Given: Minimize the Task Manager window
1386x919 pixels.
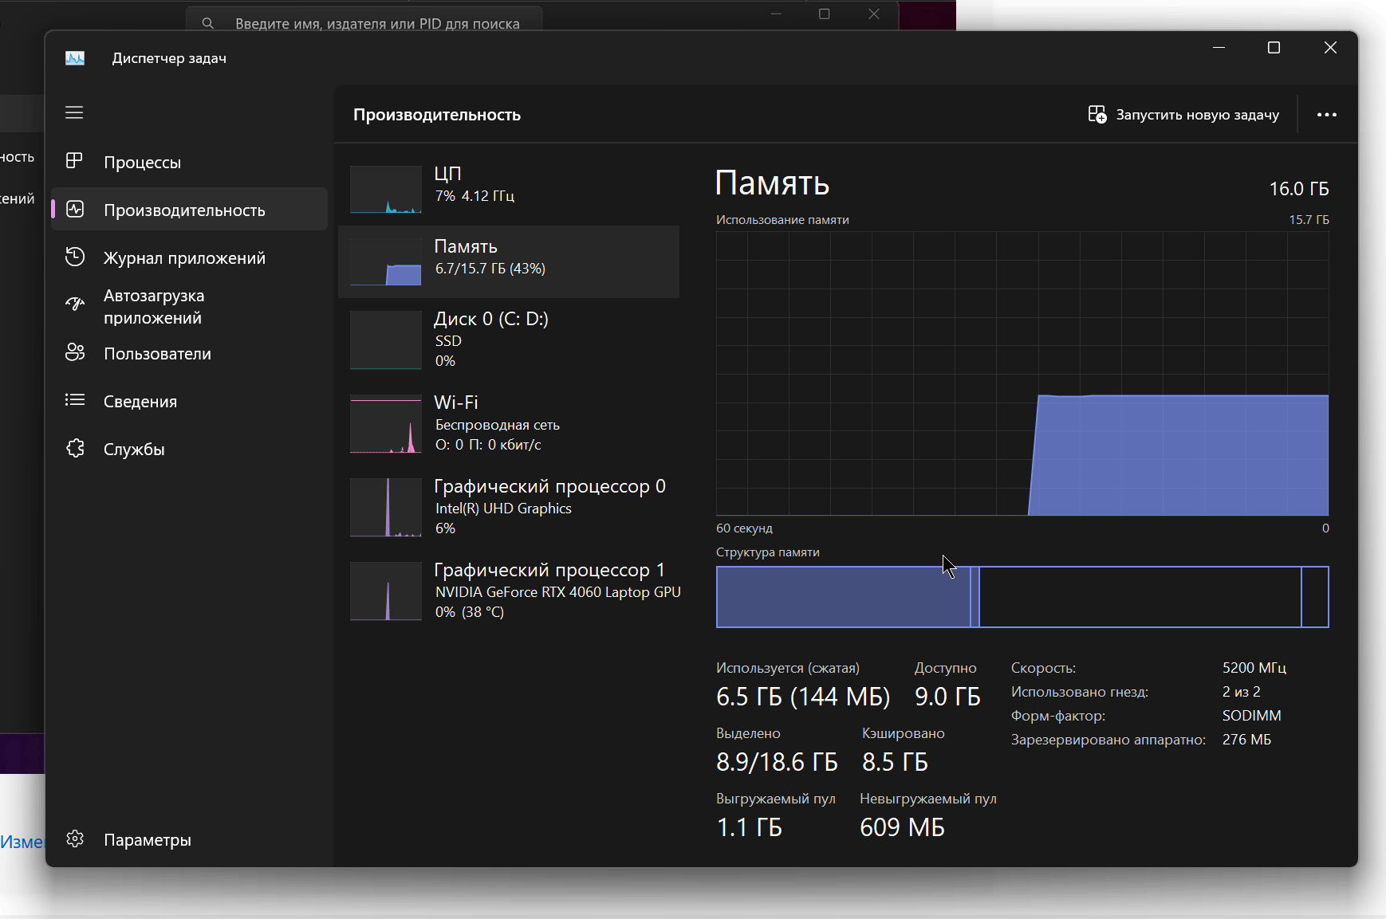Looking at the screenshot, I should 1219,48.
